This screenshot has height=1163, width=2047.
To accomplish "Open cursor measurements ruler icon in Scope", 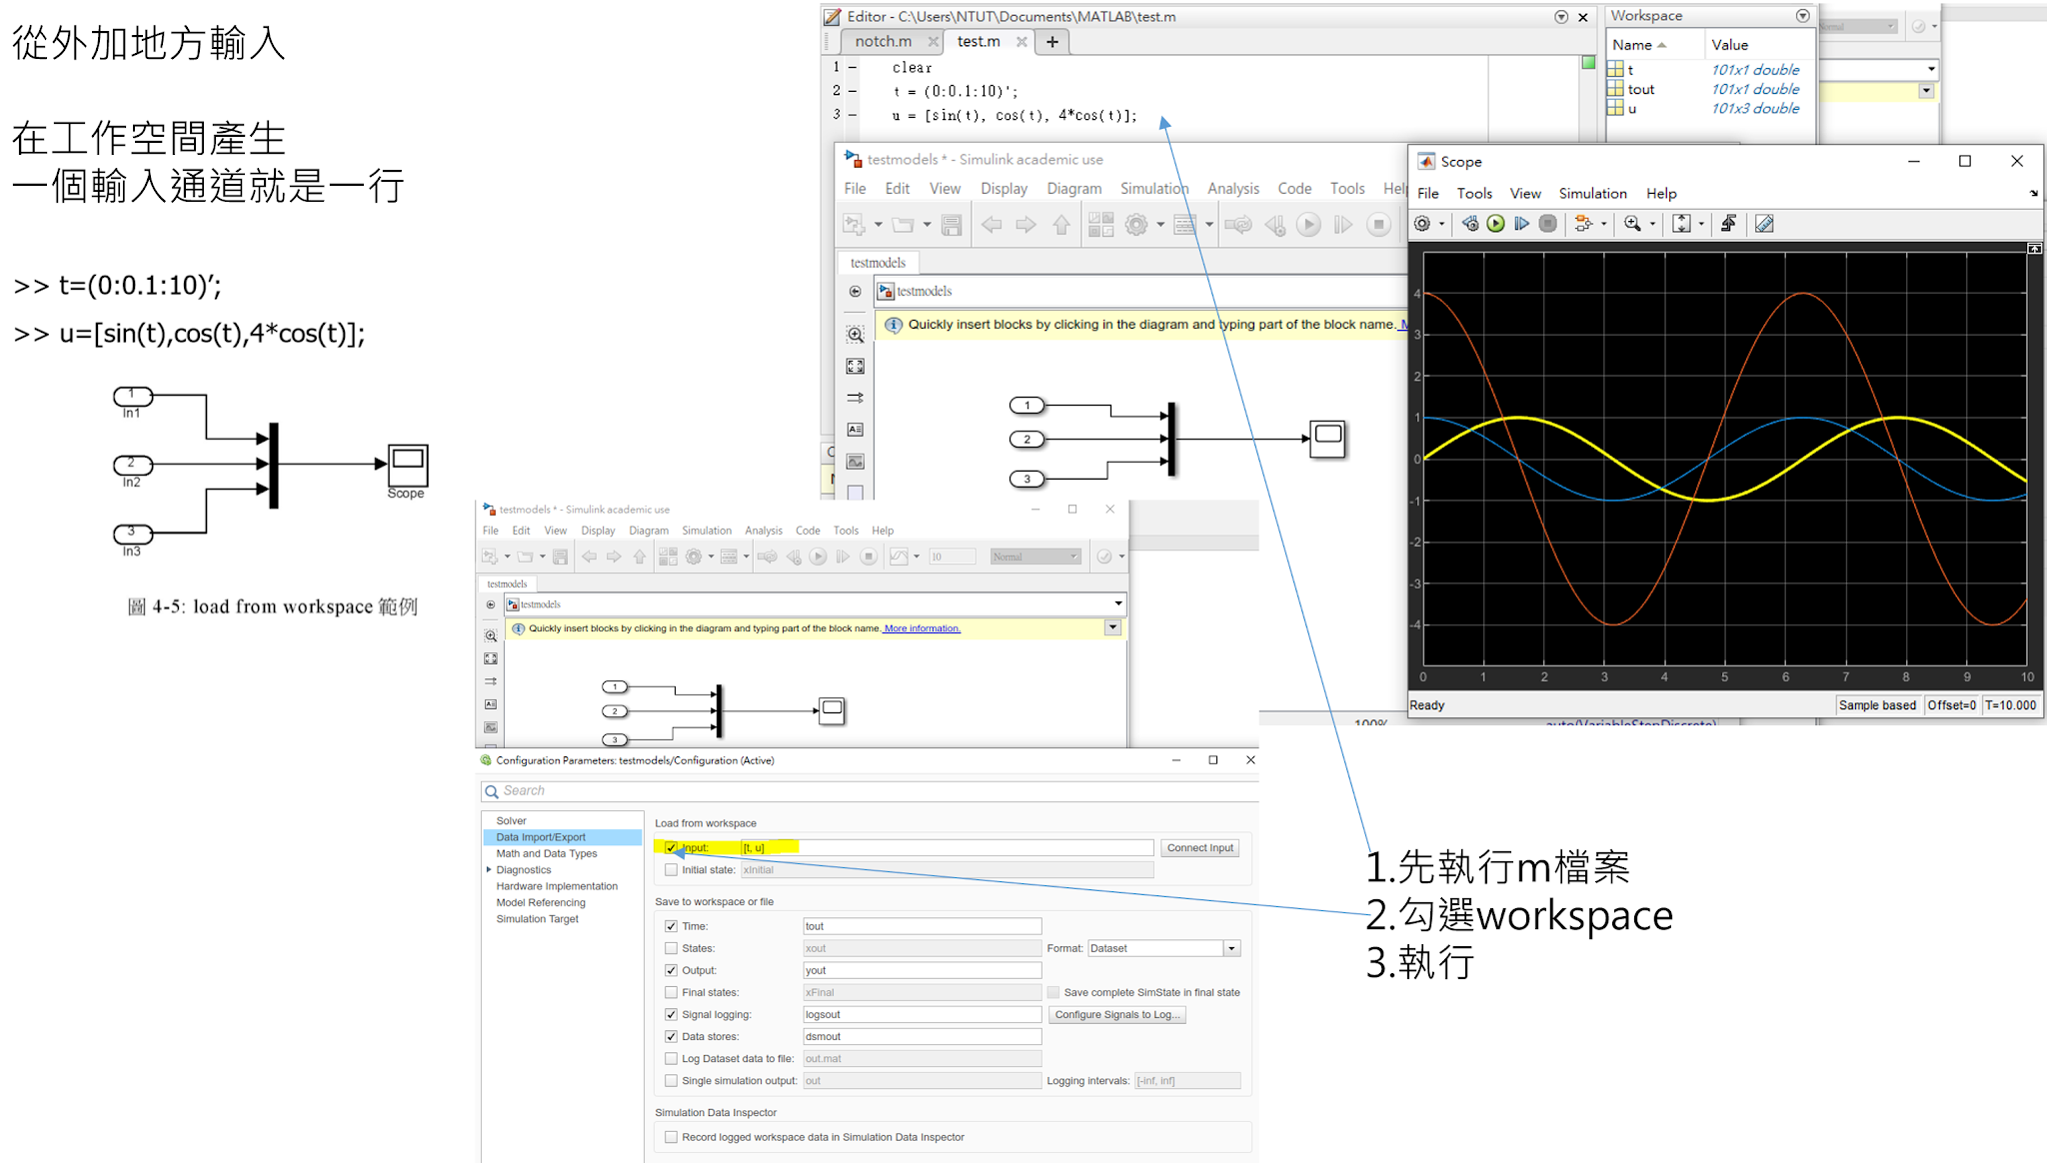I will (1764, 224).
